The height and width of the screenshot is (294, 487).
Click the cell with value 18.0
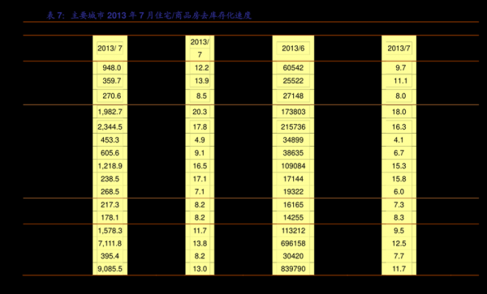tap(399, 112)
